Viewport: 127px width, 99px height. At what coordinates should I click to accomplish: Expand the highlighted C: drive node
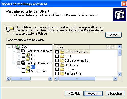(19, 67)
